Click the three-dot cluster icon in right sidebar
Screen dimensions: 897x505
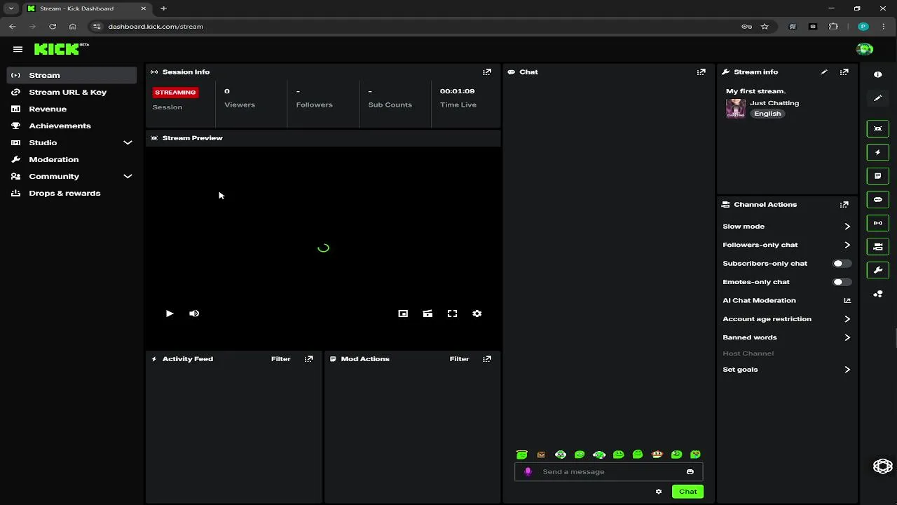click(x=877, y=294)
